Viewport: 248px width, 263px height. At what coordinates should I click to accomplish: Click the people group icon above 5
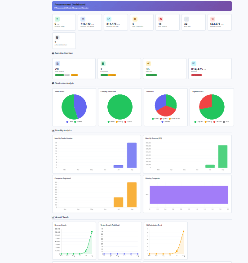click(57, 38)
